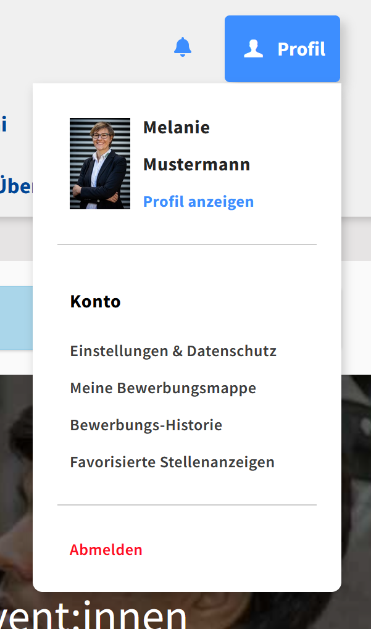Click the cut-off blue letter i at left

coord(4,125)
